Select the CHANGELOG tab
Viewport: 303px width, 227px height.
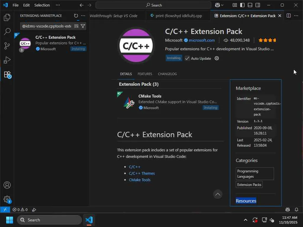pyautogui.click(x=167, y=74)
